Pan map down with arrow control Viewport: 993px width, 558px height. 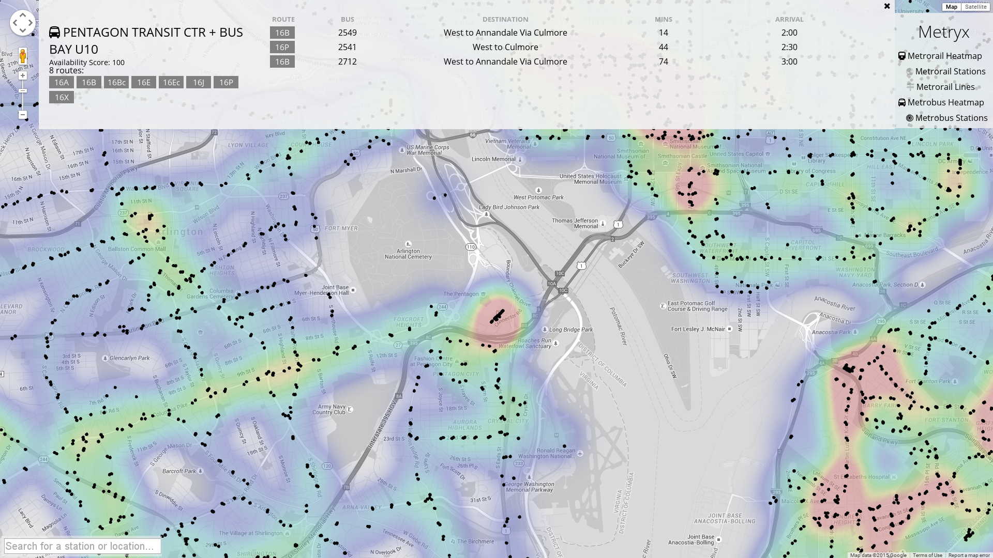pos(23,30)
